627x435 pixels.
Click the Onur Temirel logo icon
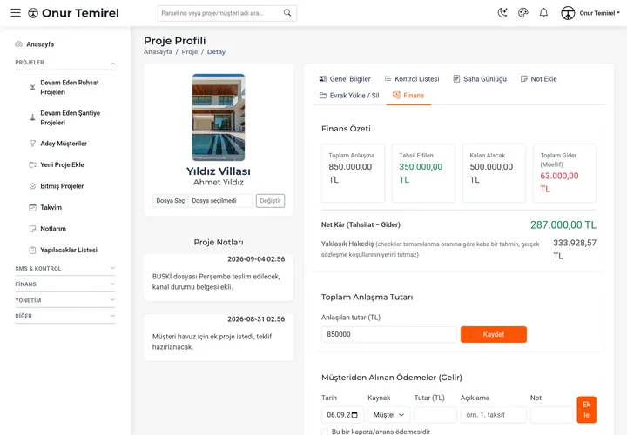tap(33, 13)
